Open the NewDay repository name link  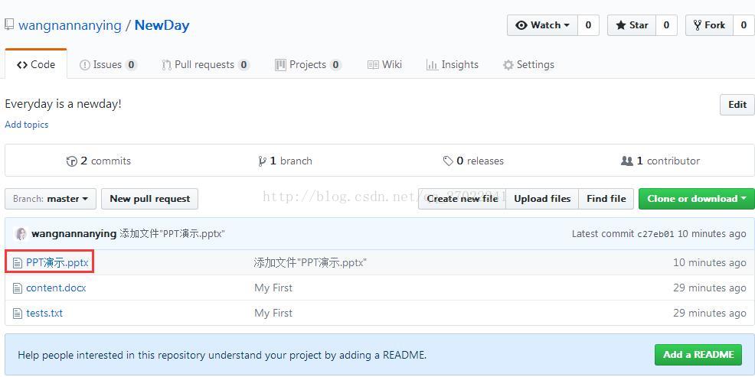[162, 25]
